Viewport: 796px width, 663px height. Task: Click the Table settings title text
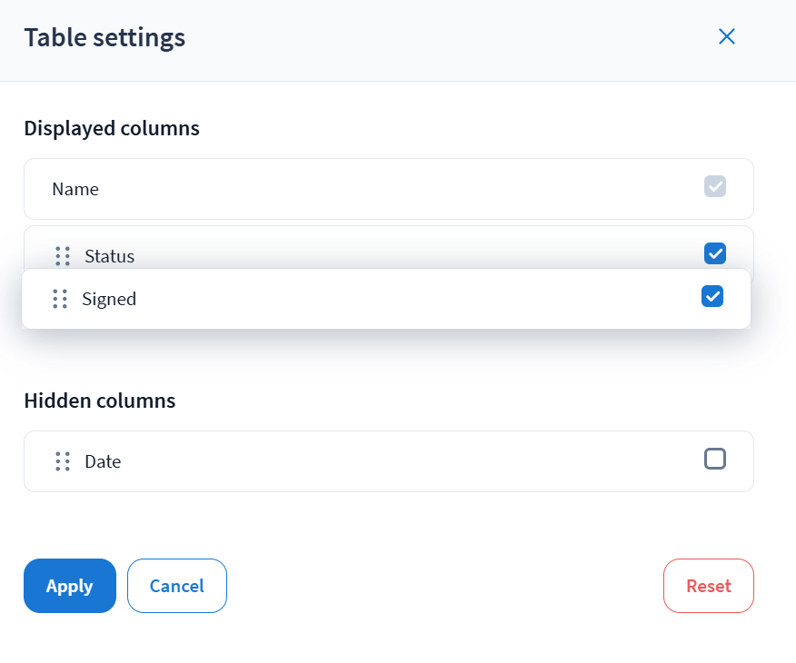104,37
